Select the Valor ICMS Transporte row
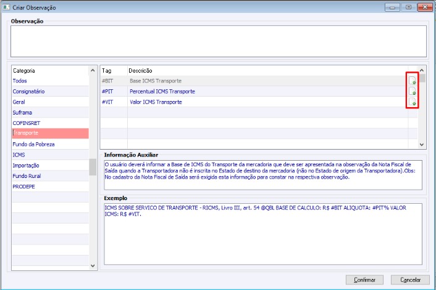Viewport: 436px width, 290px height. point(259,102)
